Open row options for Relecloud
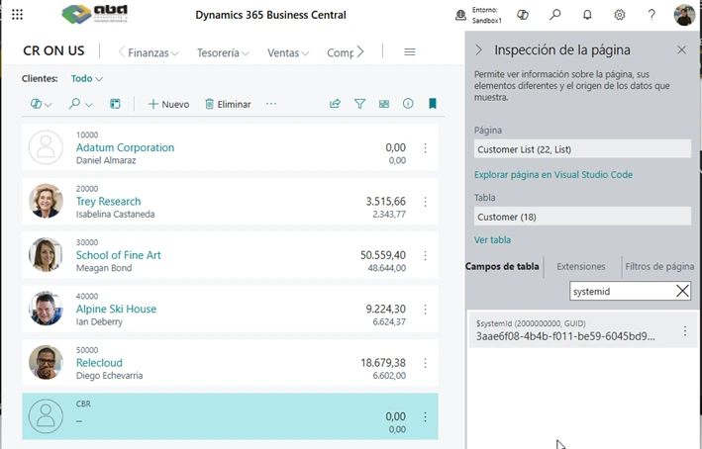The width and height of the screenshot is (702, 449). (425, 363)
